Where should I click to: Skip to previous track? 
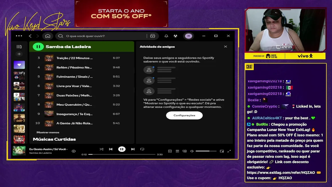pyautogui.click(x=111, y=149)
